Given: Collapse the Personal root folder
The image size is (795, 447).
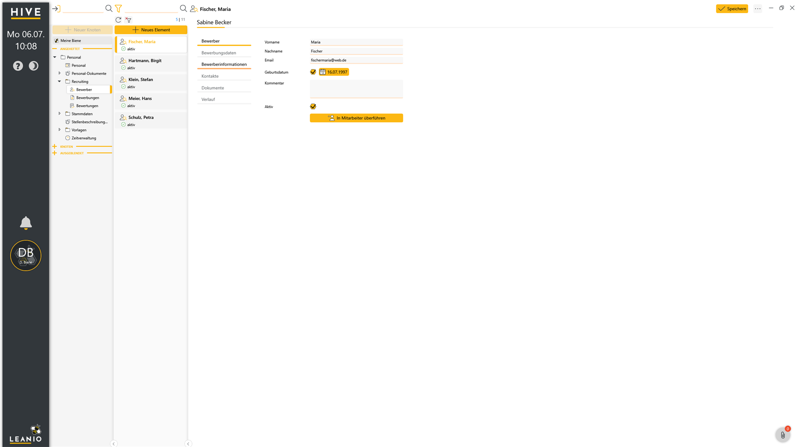Looking at the screenshot, I should click(55, 57).
